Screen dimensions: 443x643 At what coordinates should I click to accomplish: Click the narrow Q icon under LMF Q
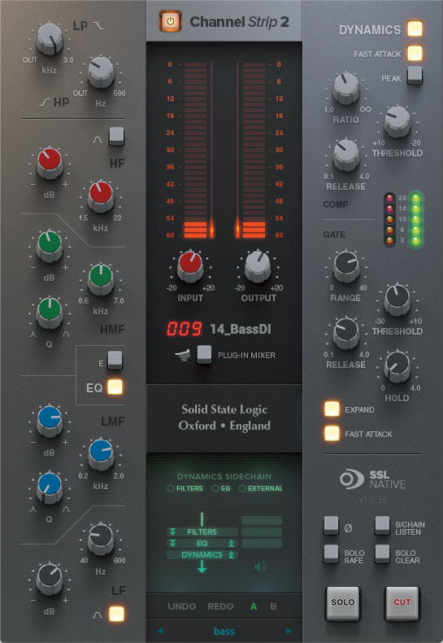click(x=33, y=509)
